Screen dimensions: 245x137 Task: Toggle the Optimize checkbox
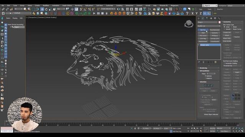click(x=205, y=76)
